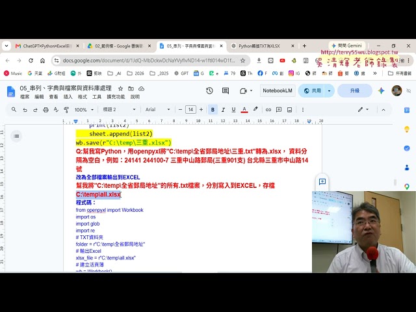Click the move-to-folder icon beside title
Screen dimensions: 416x312
(131, 88)
